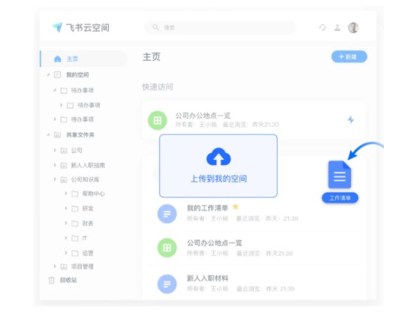The height and width of the screenshot is (319, 408).
Task: Click the home icon beside 主页 in the sidebar
Action: pyautogui.click(x=58, y=59)
